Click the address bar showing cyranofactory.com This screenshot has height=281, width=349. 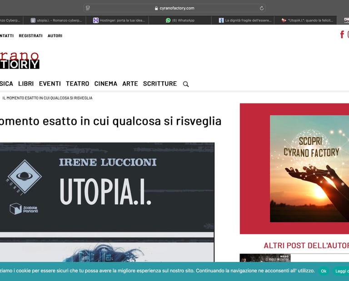pos(174,8)
